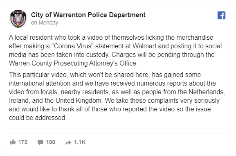236x156 pixels.
Task: Click the first paragraph about Walmart video
Action: click(x=115, y=50)
